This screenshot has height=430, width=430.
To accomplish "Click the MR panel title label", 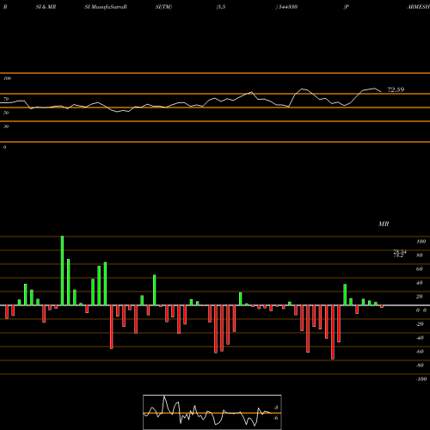I will pos(384,224).
